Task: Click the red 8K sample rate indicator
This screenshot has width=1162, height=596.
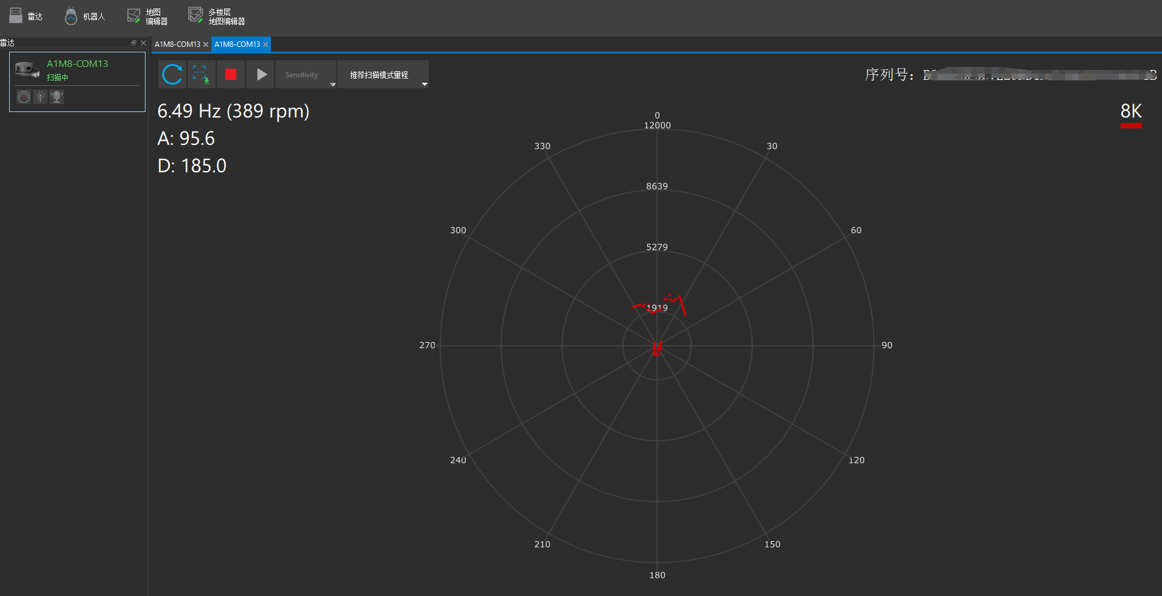Action: tap(1131, 115)
